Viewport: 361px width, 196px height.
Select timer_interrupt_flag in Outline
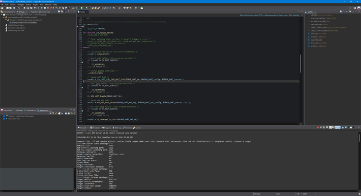click(322, 18)
